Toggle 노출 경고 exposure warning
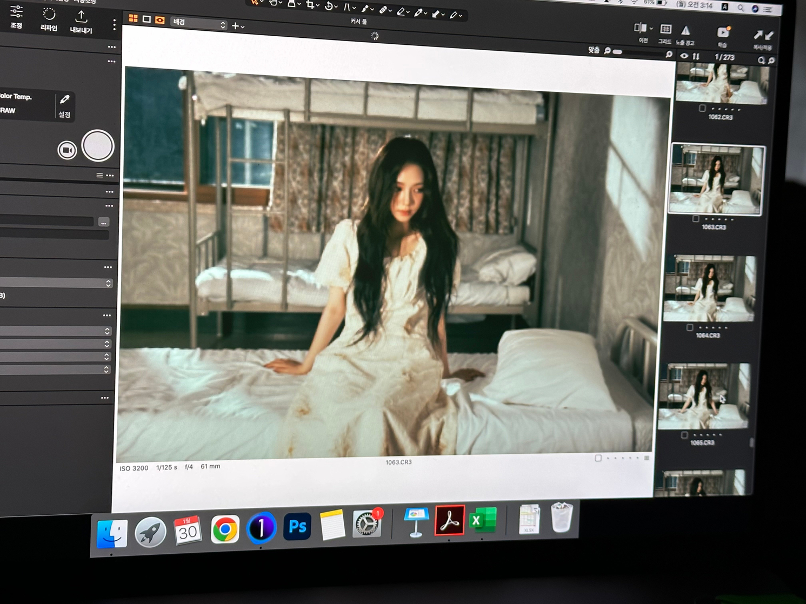This screenshot has width=806, height=604. point(685,30)
